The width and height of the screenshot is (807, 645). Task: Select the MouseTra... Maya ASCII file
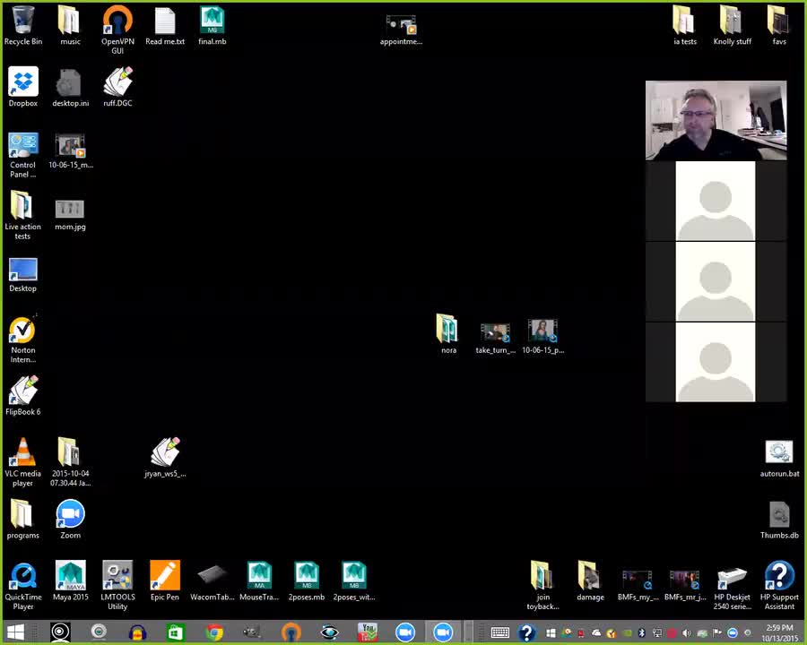click(x=259, y=580)
